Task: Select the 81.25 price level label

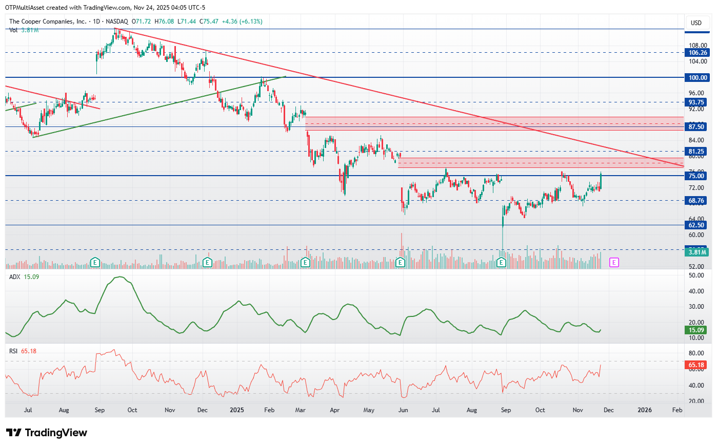Action: pyautogui.click(x=696, y=152)
